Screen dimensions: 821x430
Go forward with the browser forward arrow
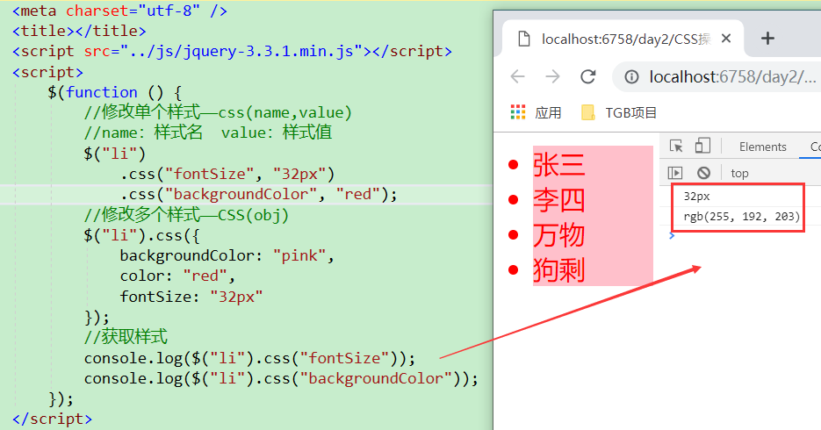coord(552,77)
